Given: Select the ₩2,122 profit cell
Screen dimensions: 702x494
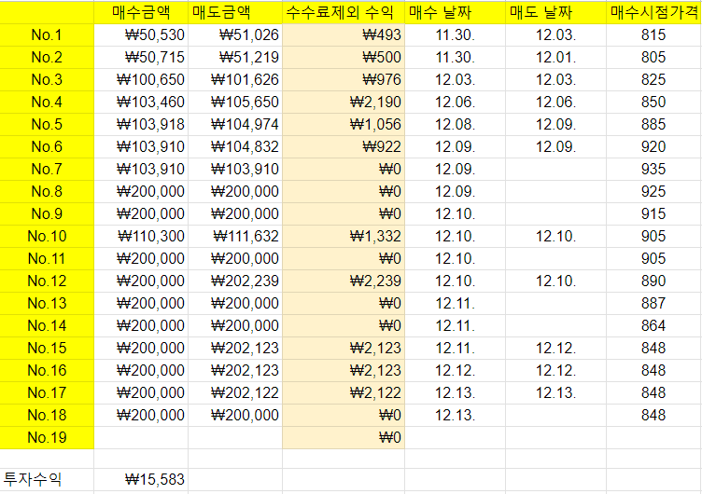Looking at the screenshot, I should tap(344, 392).
